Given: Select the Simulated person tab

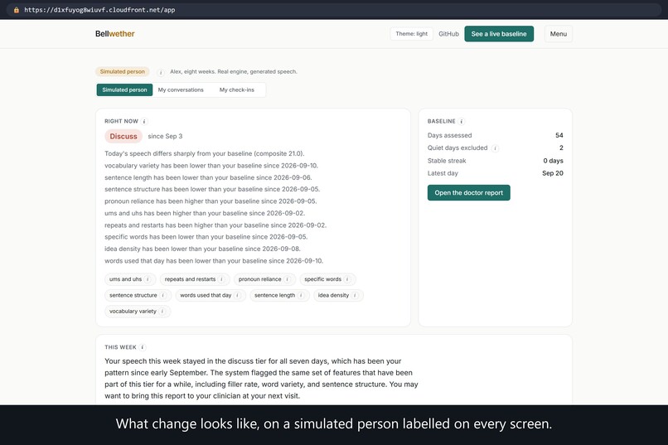Looking at the screenshot, I should (124, 89).
